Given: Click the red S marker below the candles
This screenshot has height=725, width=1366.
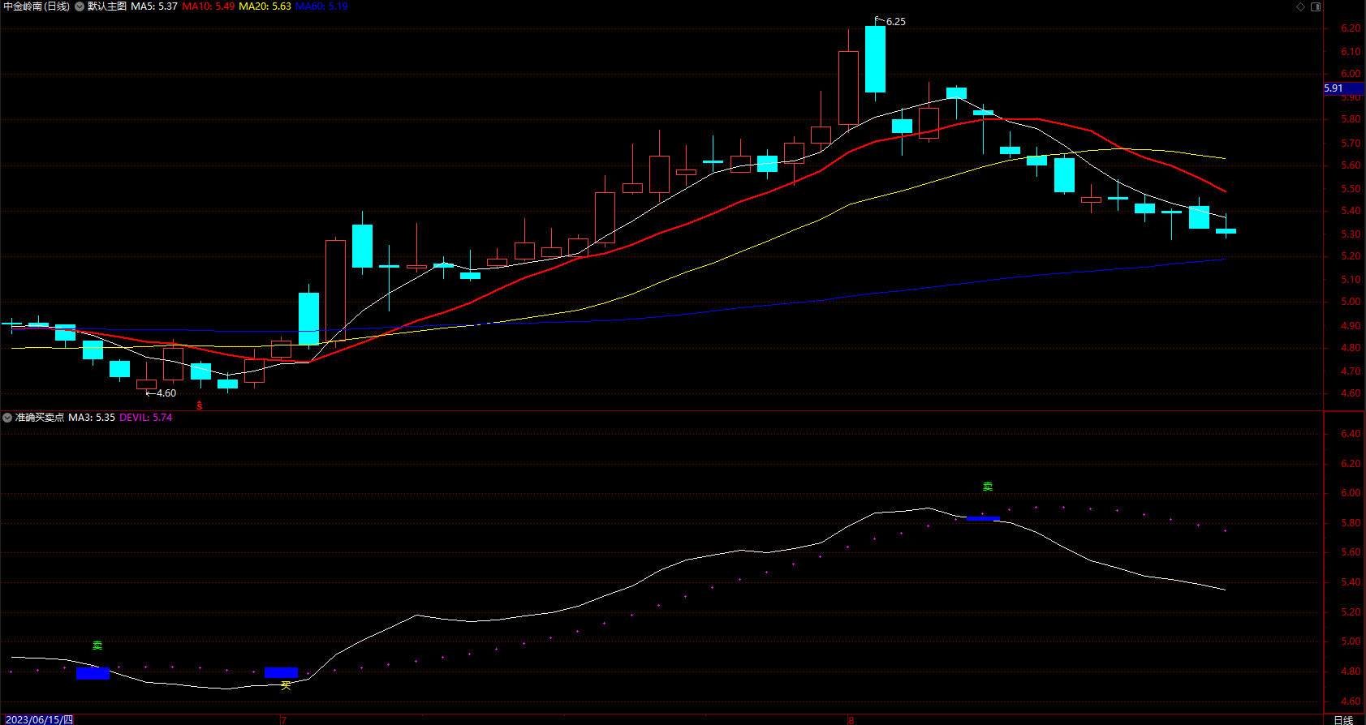Looking at the screenshot, I should tap(200, 406).
